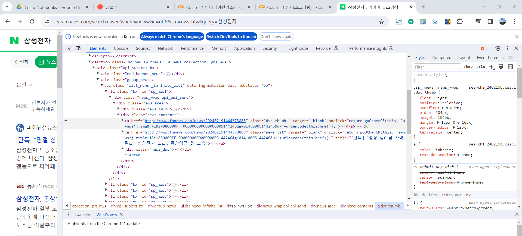This screenshot has width=522, height=236.
Task: Bookmark this page with the star icon
Action: point(382,21)
